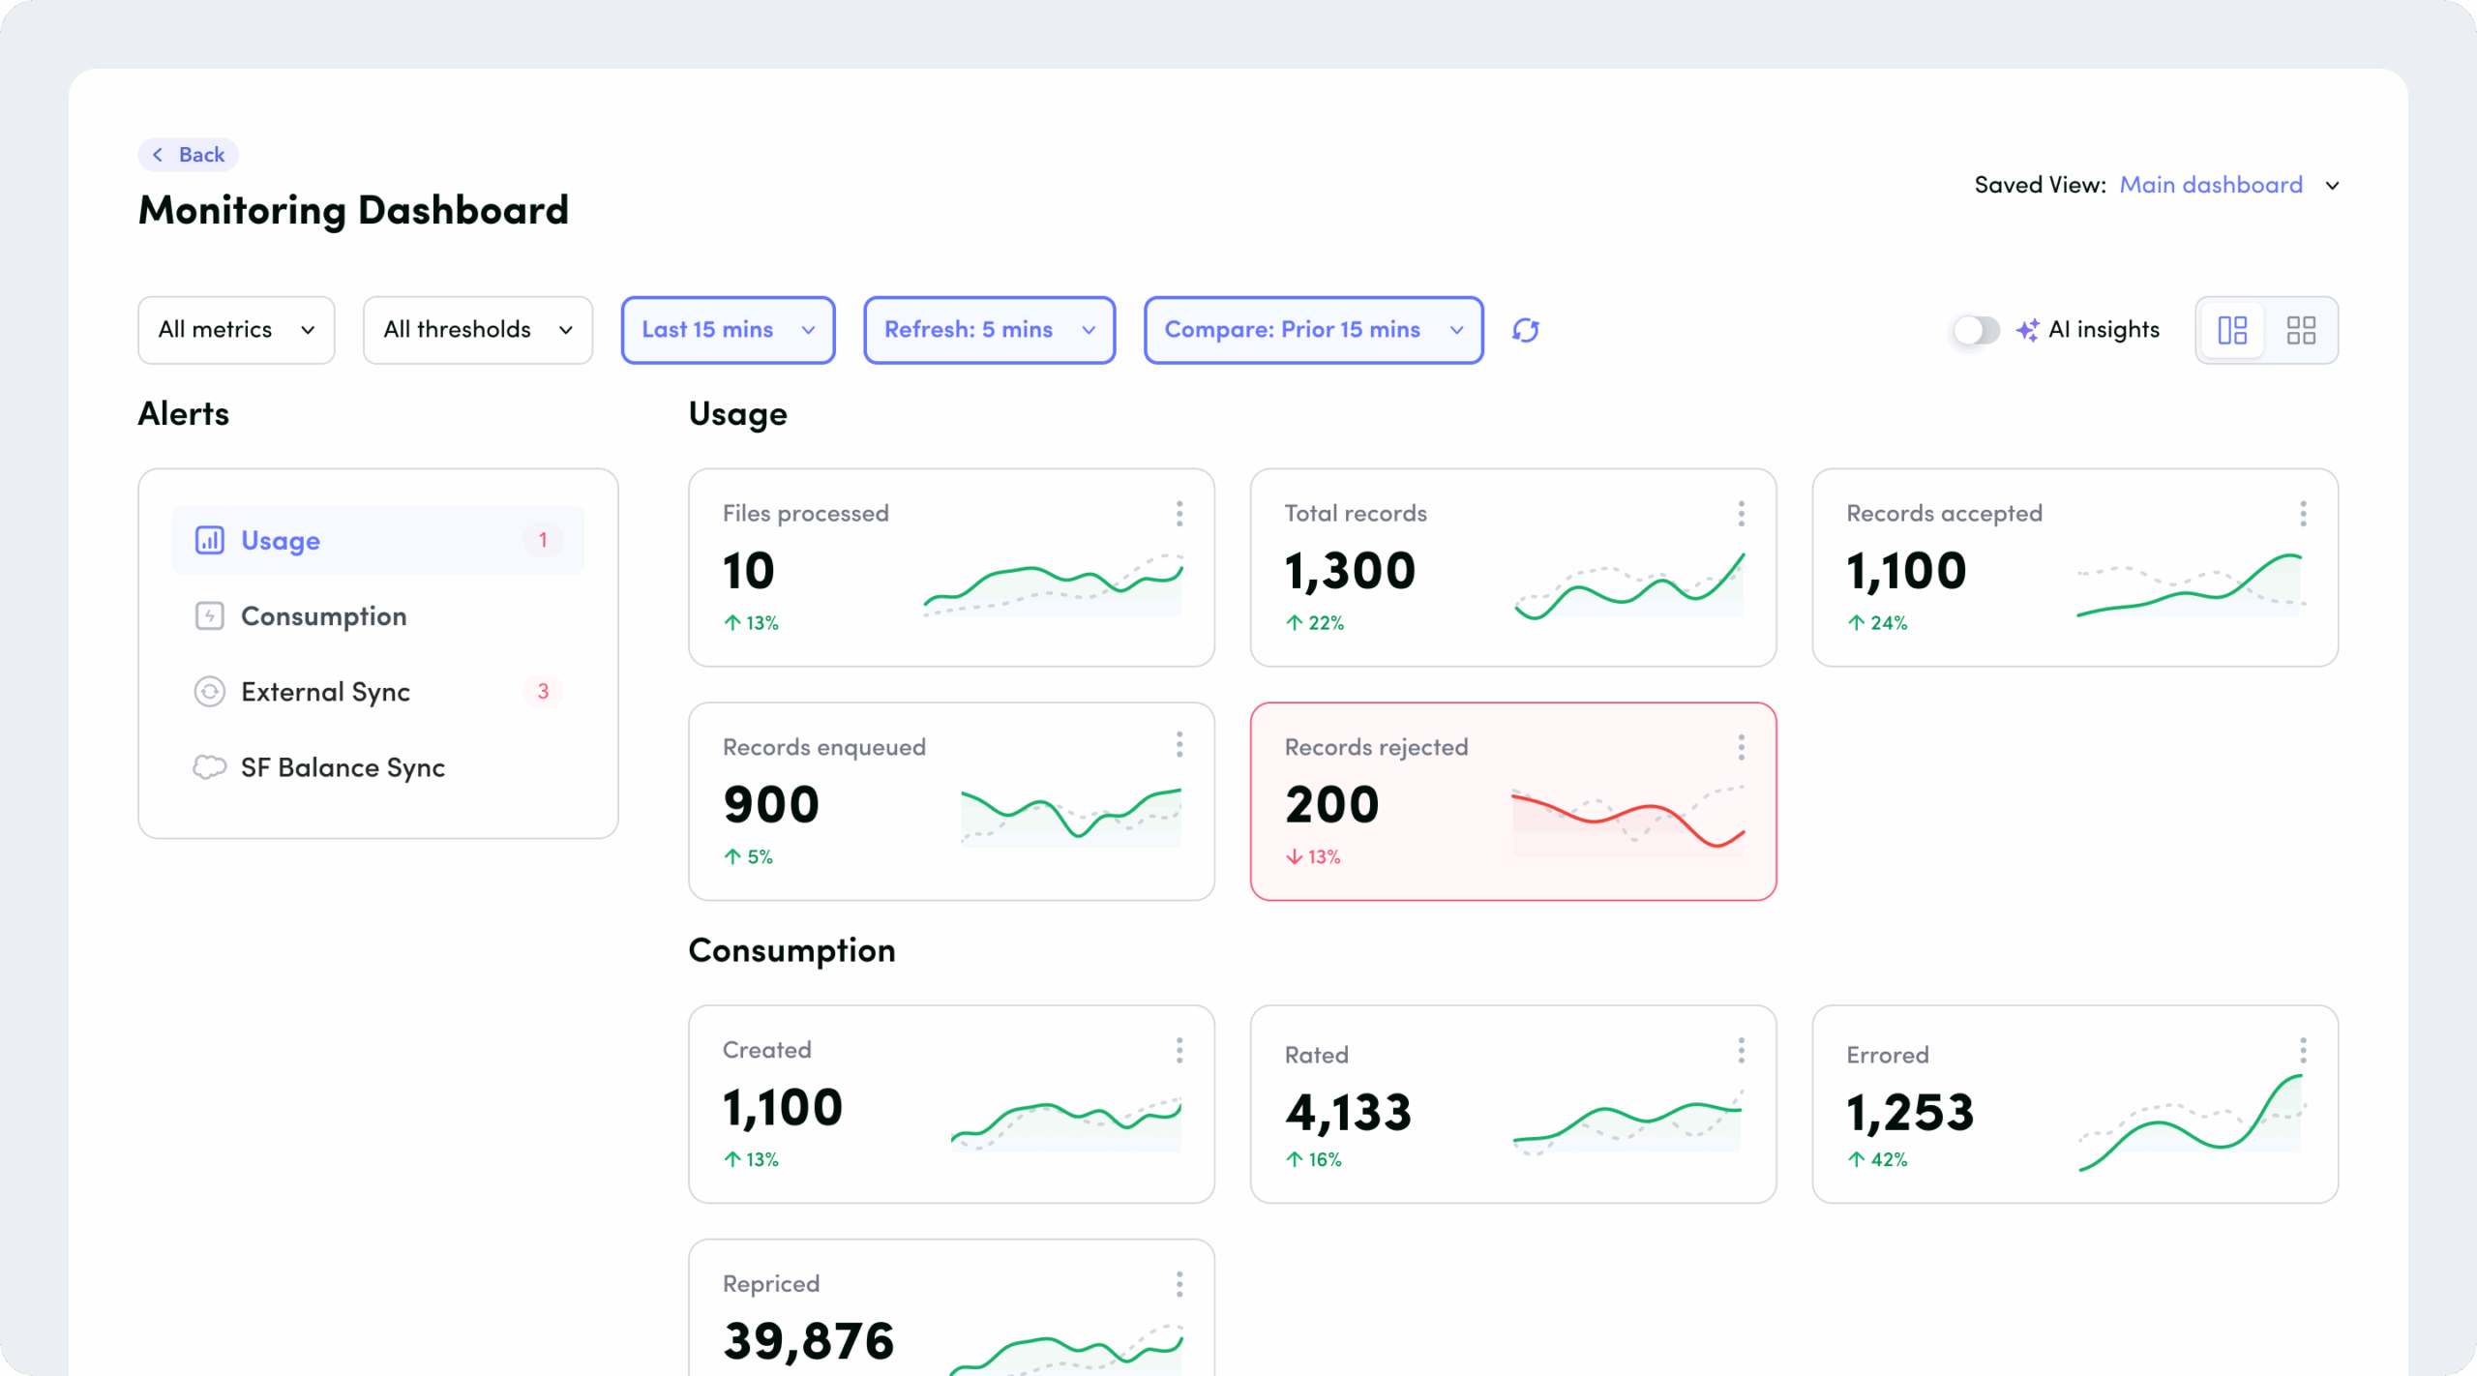
Task: Expand the Saved View chevron
Action: pos(2333,186)
